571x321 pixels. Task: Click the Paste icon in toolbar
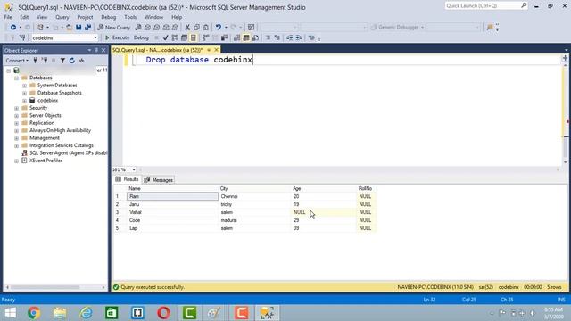point(206,28)
